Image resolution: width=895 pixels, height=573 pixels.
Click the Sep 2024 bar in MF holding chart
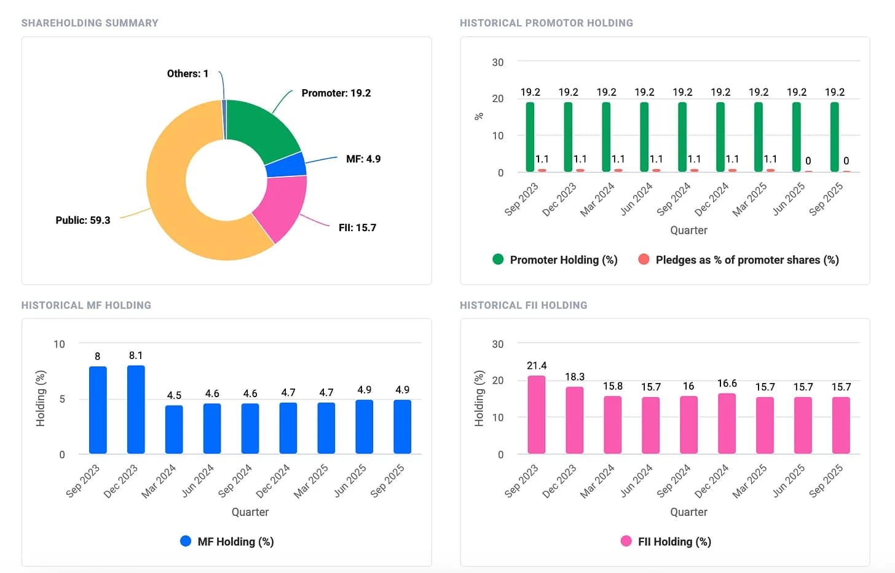250,429
